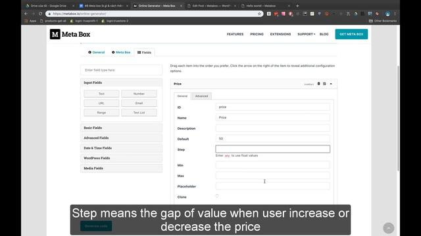The height and width of the screenshot is (236, 421).
Task: Focus the field type search box
Action: click(x=121, y=70)
